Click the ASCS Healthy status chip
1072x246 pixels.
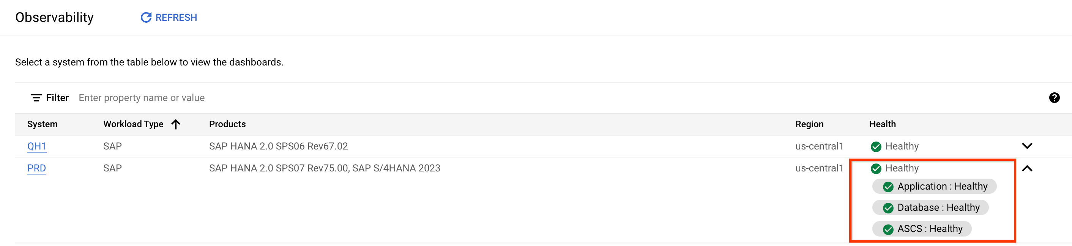point(922,229)
